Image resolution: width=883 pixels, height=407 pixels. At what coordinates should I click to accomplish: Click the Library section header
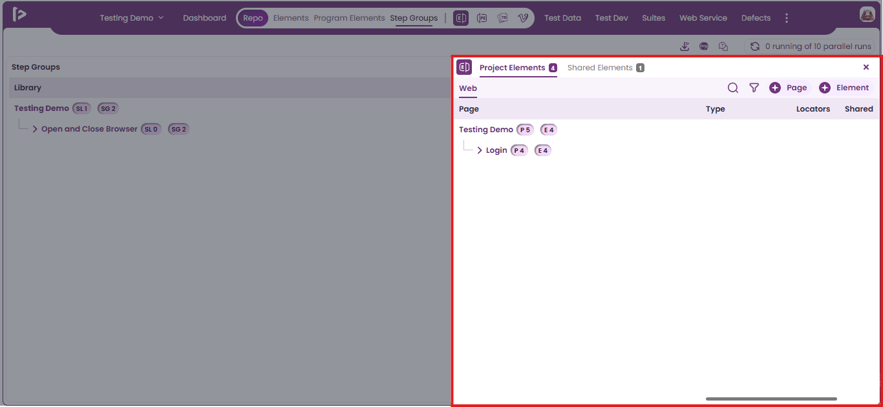[28, 88]
